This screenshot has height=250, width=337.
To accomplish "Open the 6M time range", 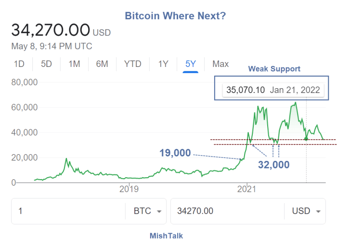I will (x=102, y=64).
